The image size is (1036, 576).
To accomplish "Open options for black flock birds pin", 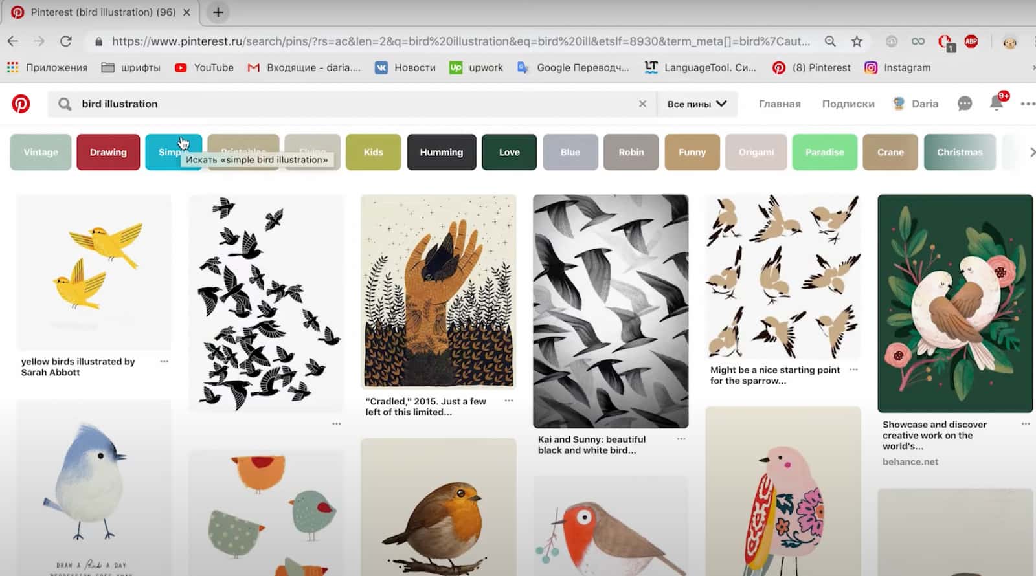I will click(x=337, y=424).
